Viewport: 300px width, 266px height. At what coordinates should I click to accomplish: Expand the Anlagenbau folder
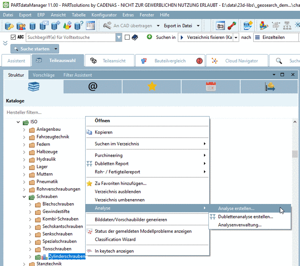coord(24,130)
